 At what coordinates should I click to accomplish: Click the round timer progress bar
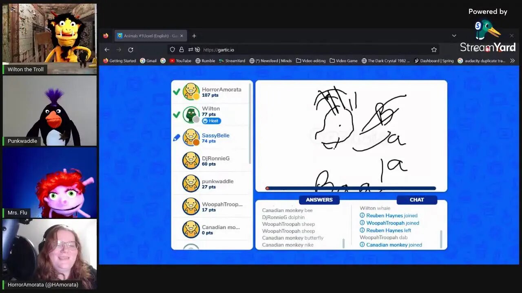coord(351,188)
